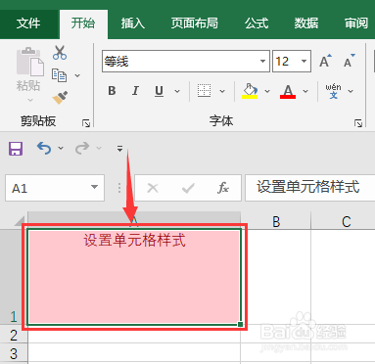
Task: Switch to the 插入 tab
Action: [133, 23]
